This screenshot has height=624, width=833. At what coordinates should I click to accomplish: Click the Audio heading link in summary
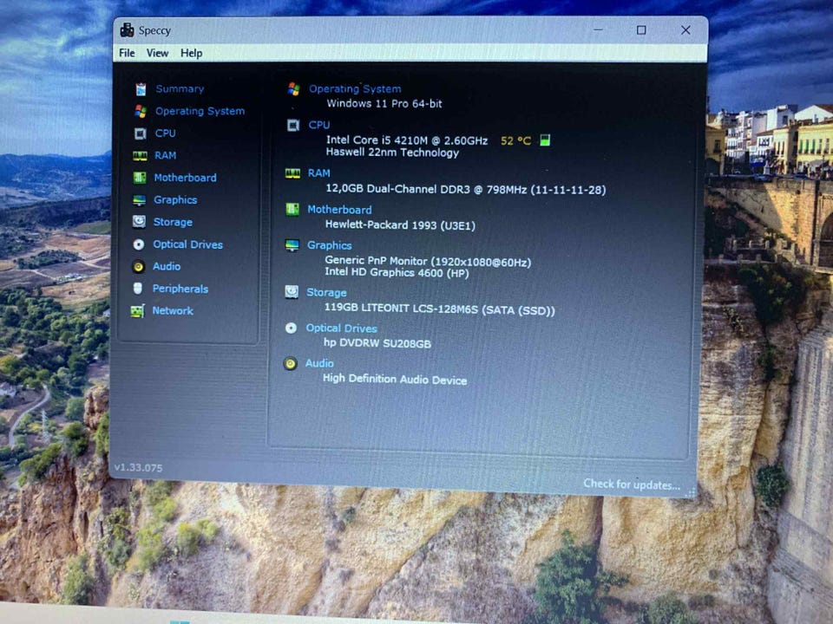click(319, 363)
